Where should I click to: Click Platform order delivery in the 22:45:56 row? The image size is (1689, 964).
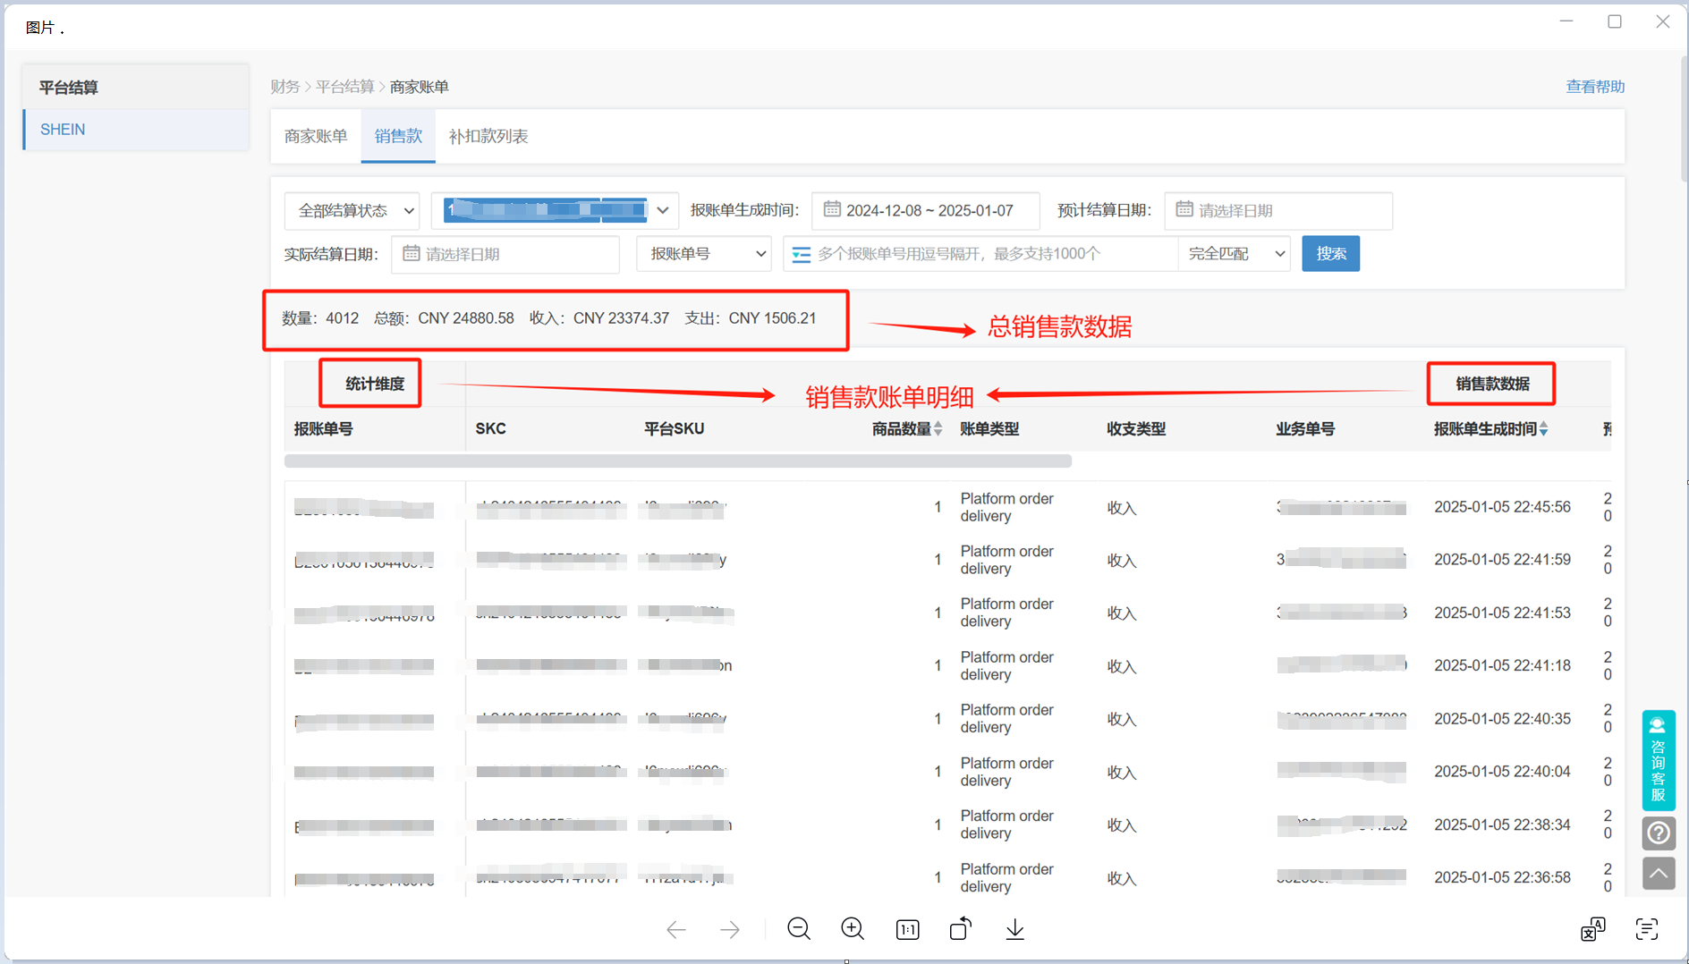coord(1007,507)
